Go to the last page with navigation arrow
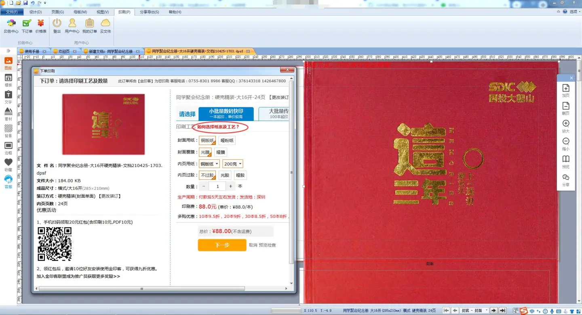 coord(502,311)
